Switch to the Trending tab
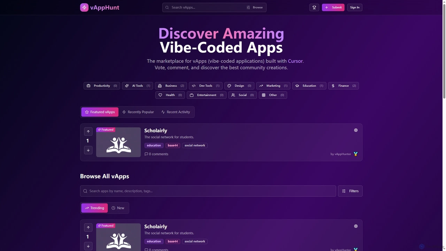 (94, 208)
